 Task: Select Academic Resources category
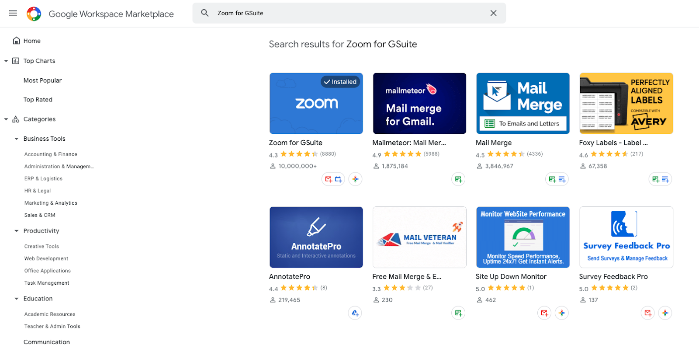pyautogui.click(x=50, y=314)
